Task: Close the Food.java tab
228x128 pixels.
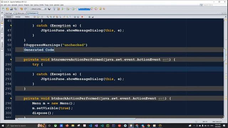Action: coord(37,14)
